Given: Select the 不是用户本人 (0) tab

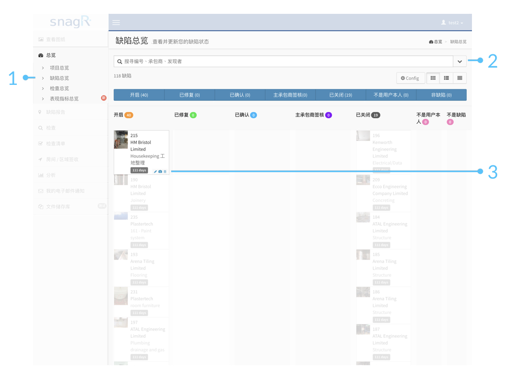Looking at the screenshot, I should click(x=391, y=95).
